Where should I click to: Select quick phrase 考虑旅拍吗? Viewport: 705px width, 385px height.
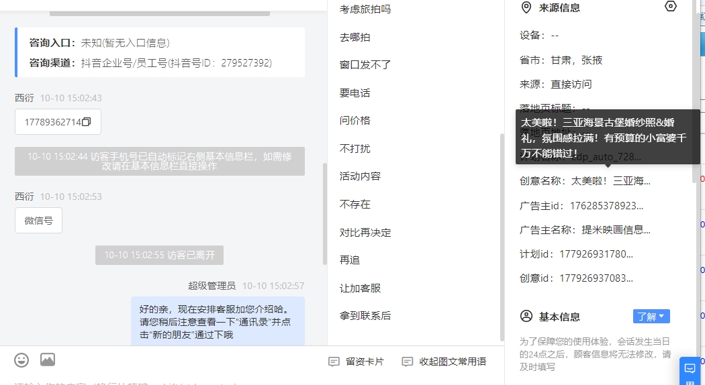365,9
